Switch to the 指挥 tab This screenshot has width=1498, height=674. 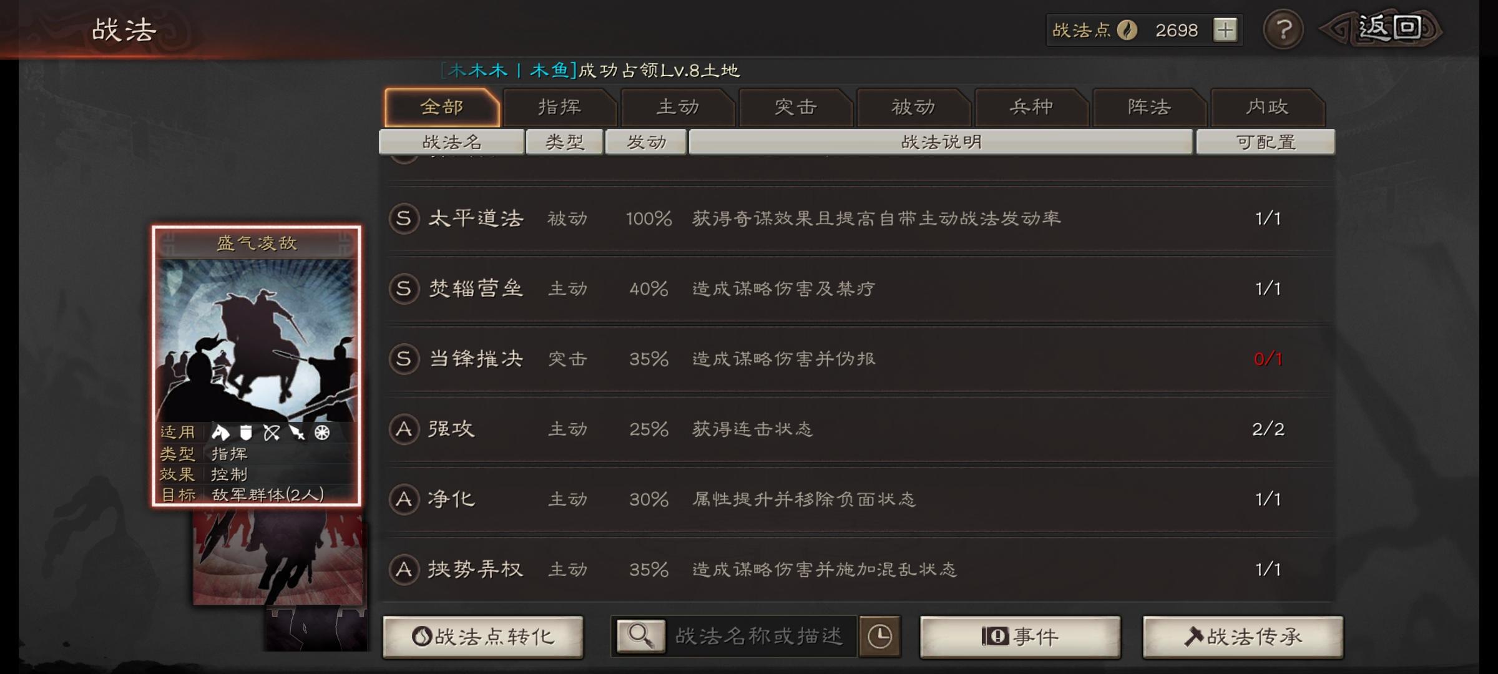pos(560,107)
